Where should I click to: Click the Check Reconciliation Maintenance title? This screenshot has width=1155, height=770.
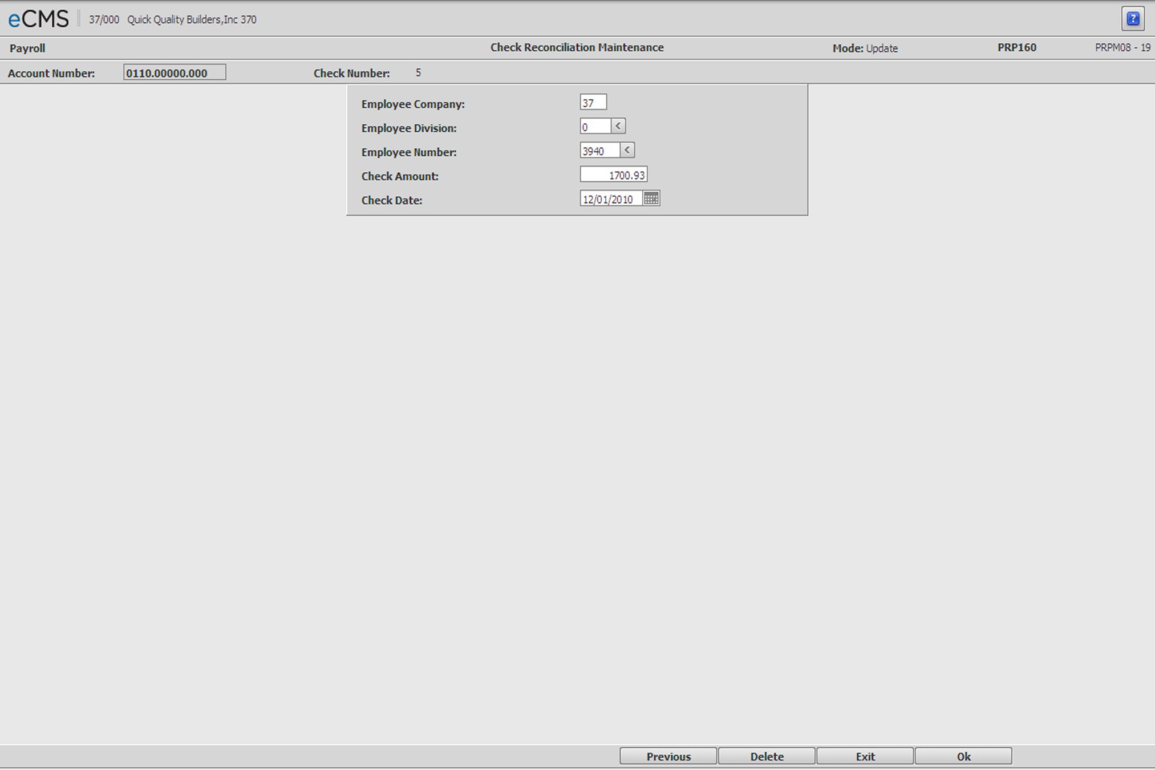click(577, 47)
